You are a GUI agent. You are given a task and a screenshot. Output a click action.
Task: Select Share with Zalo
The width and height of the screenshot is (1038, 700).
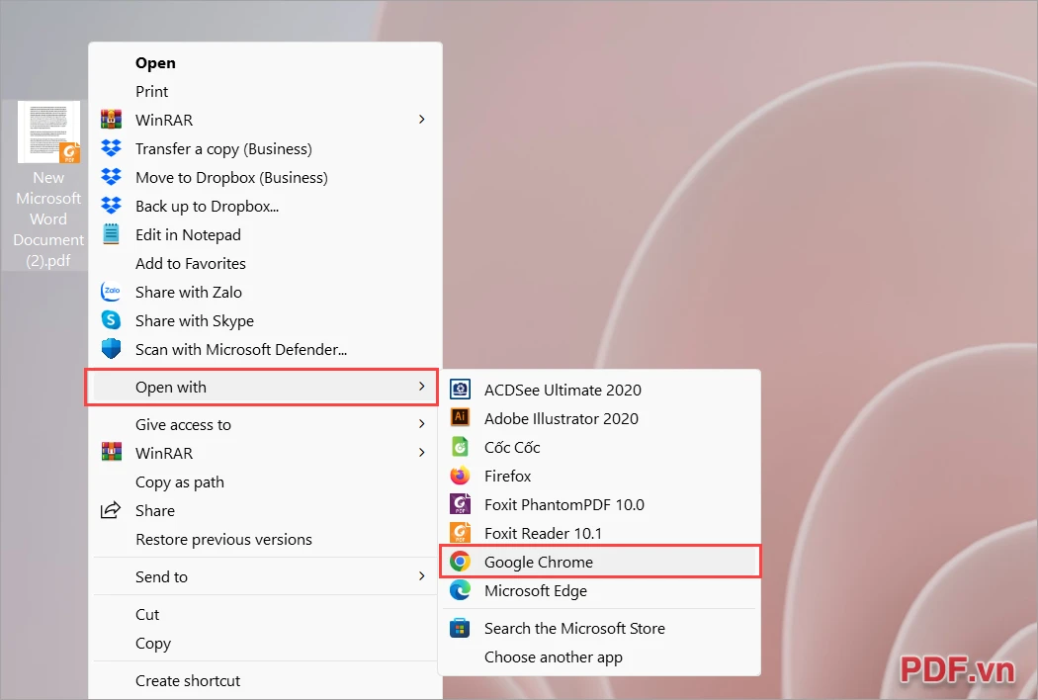coord(265,292)
